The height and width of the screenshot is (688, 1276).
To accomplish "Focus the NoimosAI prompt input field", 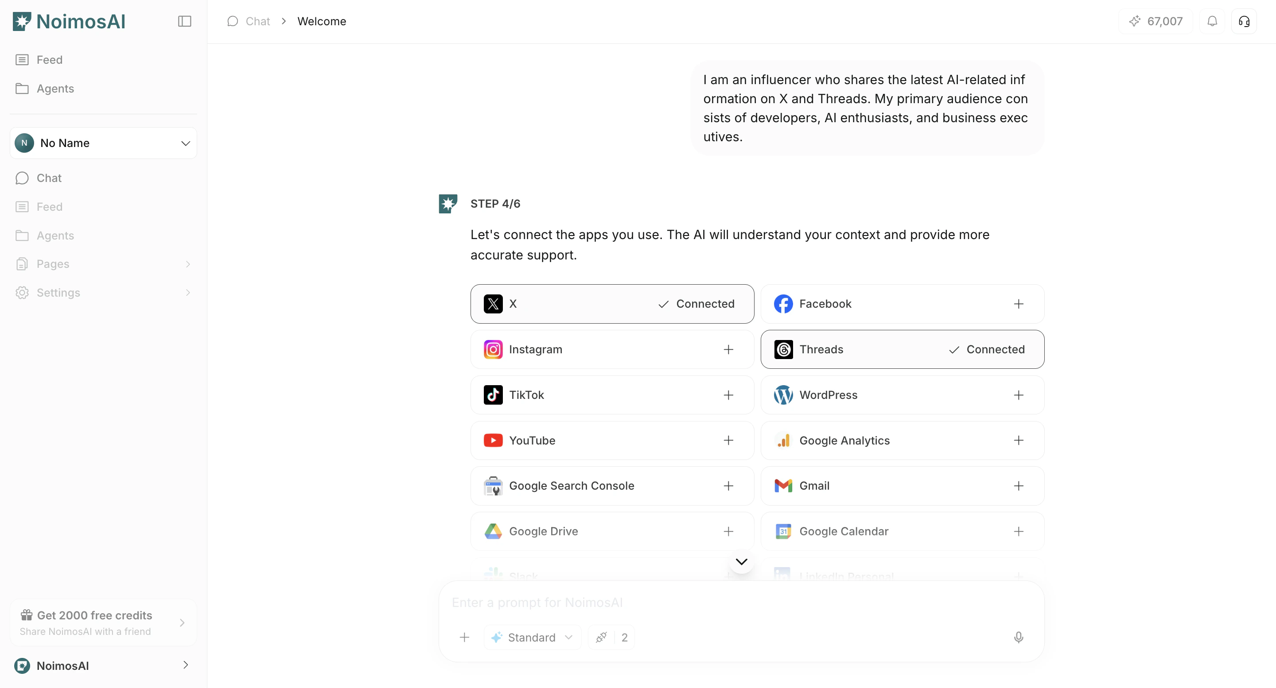I will (742, 603).
